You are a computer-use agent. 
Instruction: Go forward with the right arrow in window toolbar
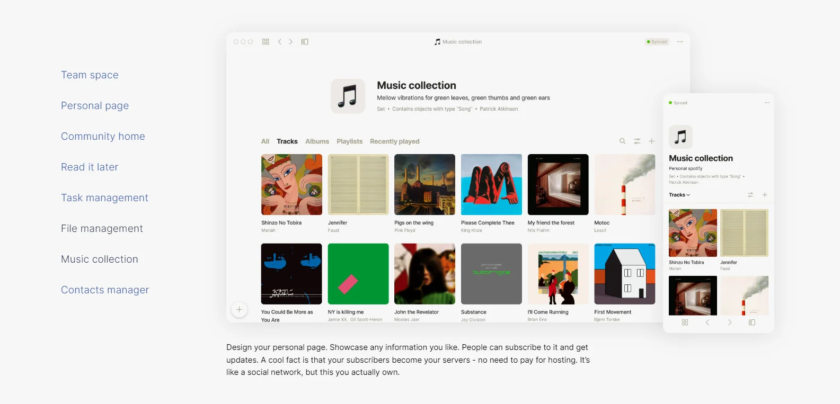click(290, 42)
